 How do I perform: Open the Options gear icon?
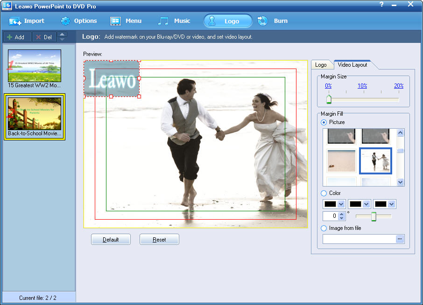point(66,21)
